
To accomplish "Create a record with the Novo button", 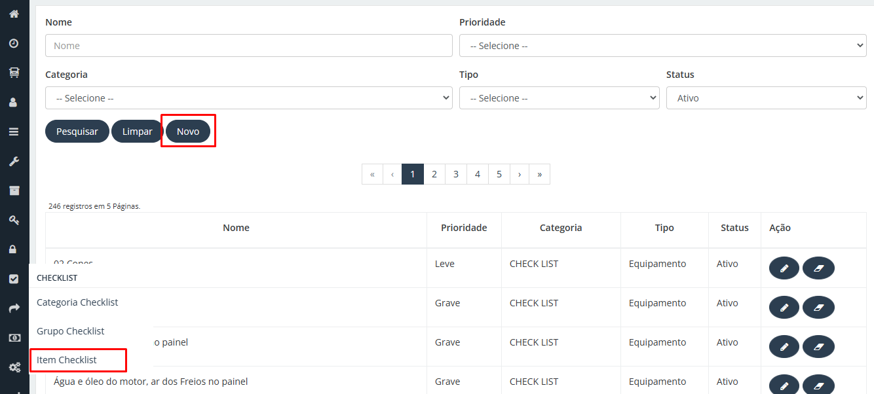I will tap(188, 132).
